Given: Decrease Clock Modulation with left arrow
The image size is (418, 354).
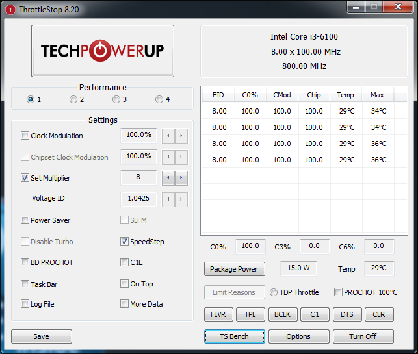Looking at the screenshot, I should tap(168, 136).
